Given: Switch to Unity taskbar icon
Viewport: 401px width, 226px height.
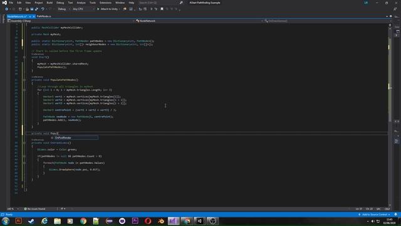Looking at the screenshot, I should coord(200,221).
